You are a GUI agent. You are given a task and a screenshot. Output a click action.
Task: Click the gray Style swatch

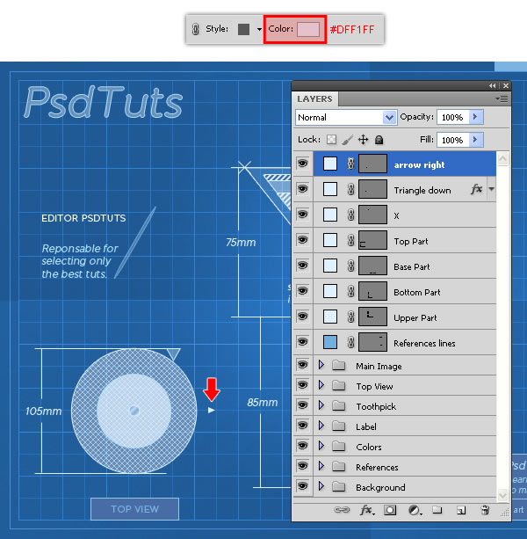pyautogui.click(x=243, y=29)
